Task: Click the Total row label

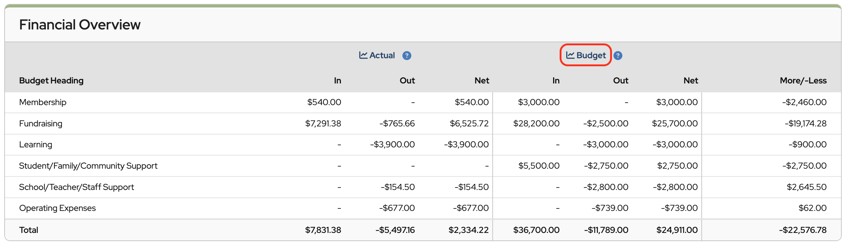Action: 28,230
